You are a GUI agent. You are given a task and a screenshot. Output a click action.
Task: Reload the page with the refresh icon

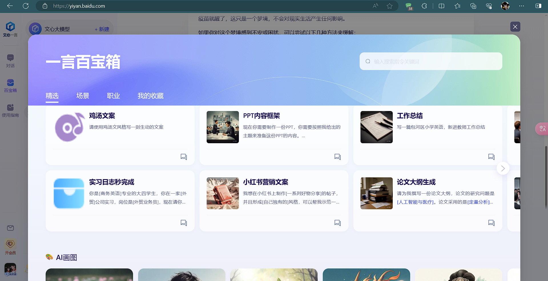coord(26,6)
